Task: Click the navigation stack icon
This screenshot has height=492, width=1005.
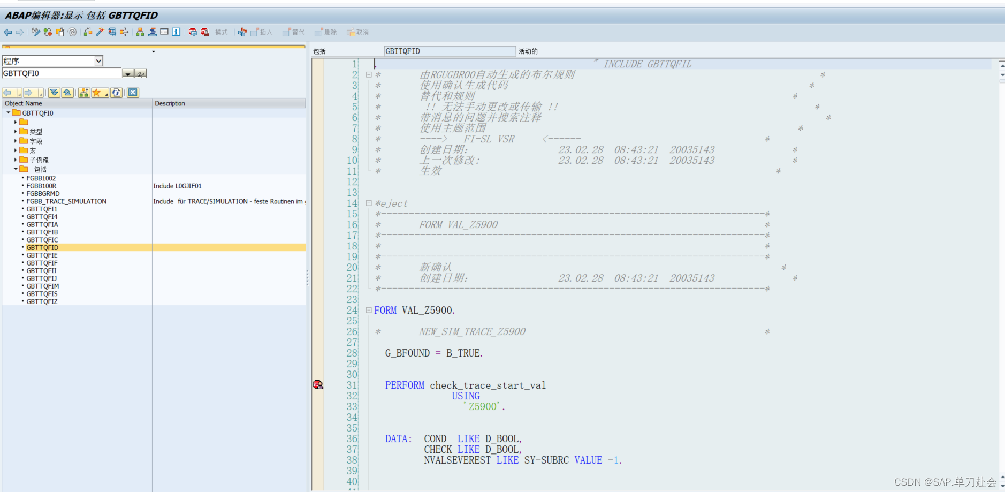Action: (x=153, y=32)
